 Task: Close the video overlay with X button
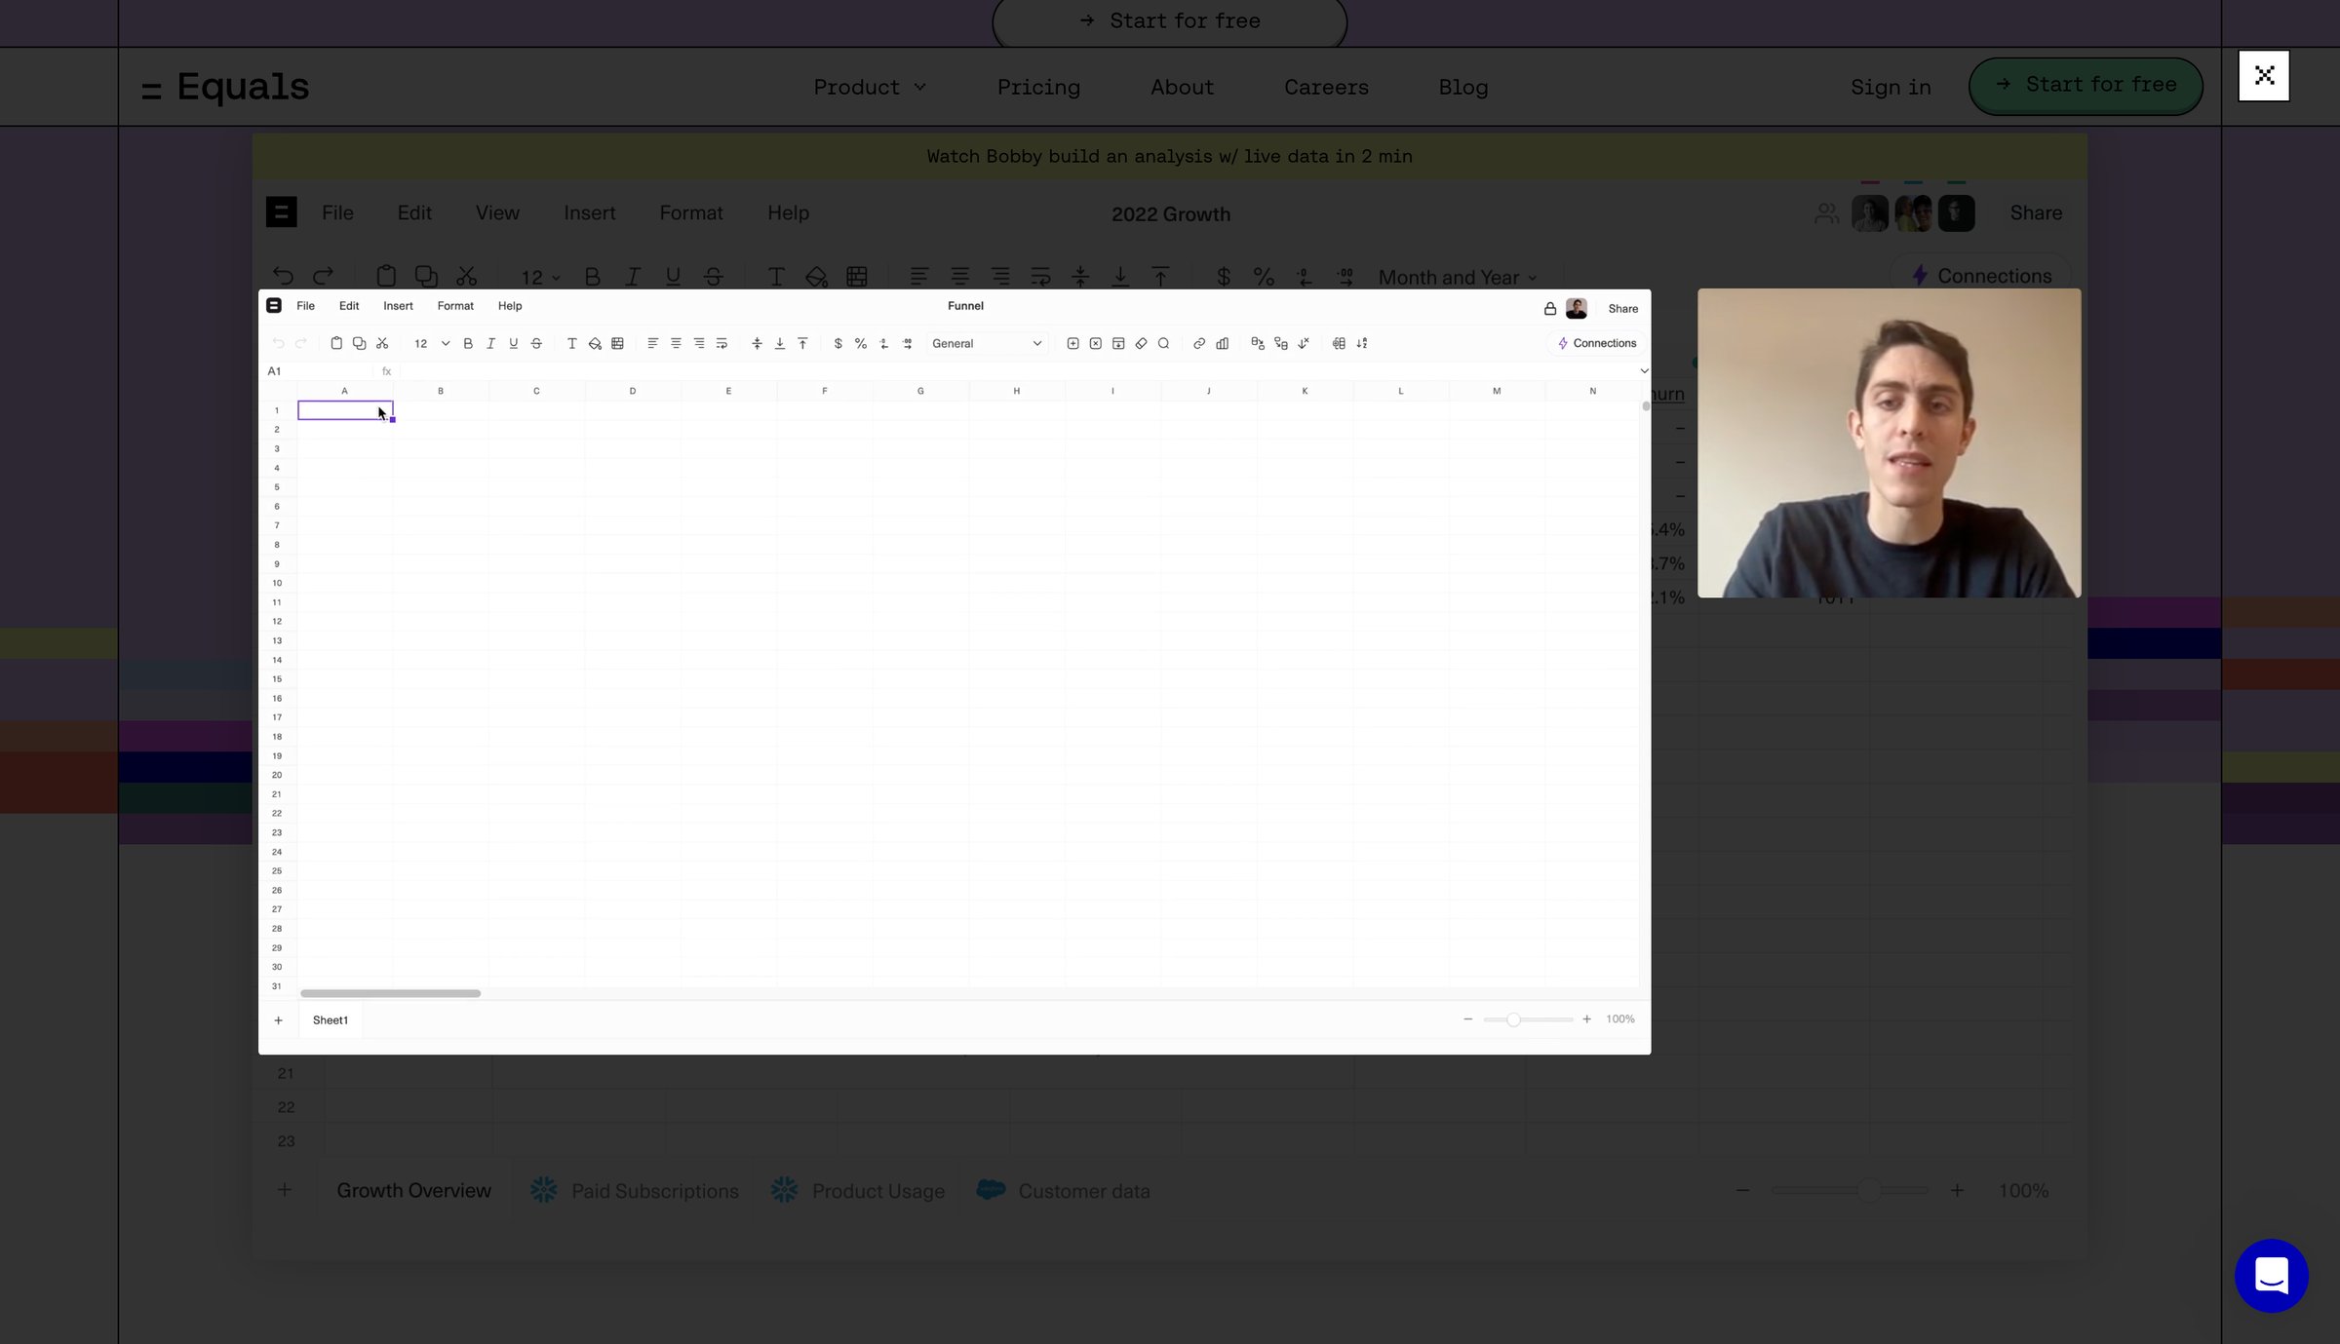(2264, 76)
